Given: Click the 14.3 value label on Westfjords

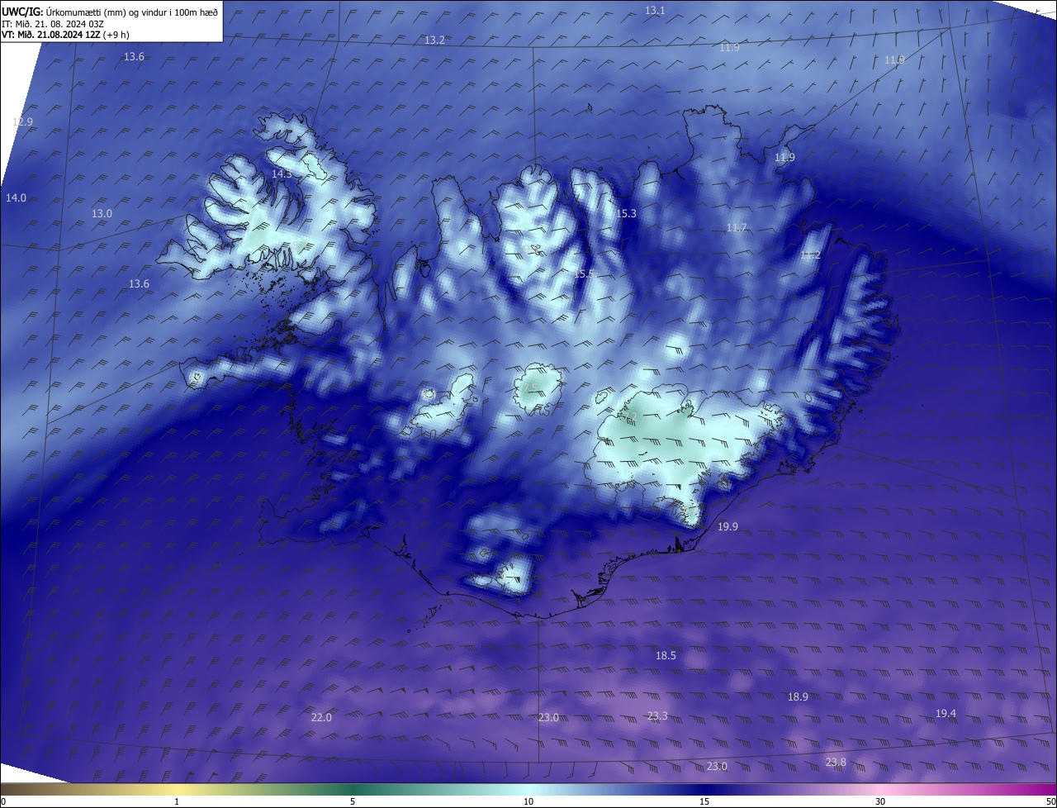Looking at the screenshot, I should click(282, 173).
